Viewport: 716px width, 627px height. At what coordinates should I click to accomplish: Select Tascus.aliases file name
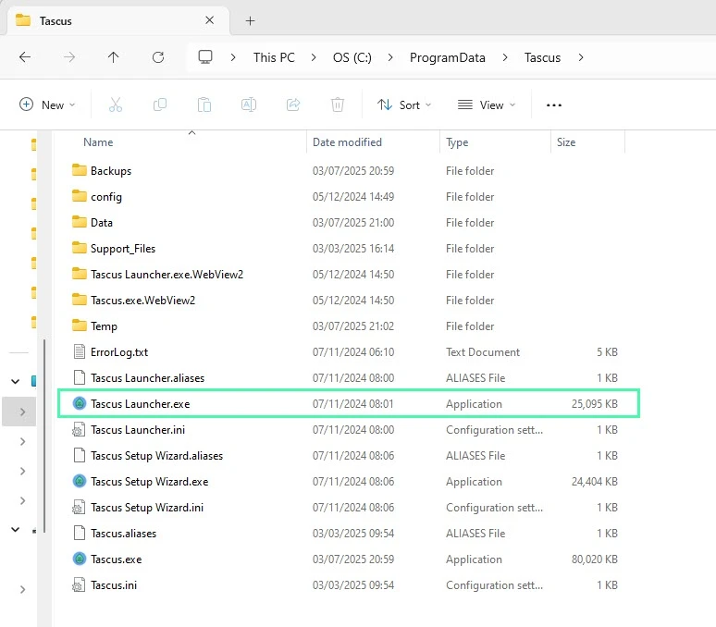coord(123,533)
